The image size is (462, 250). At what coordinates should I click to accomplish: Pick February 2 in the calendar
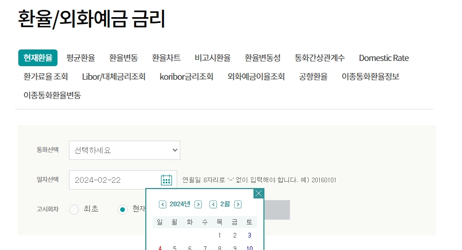click(235, 235)
